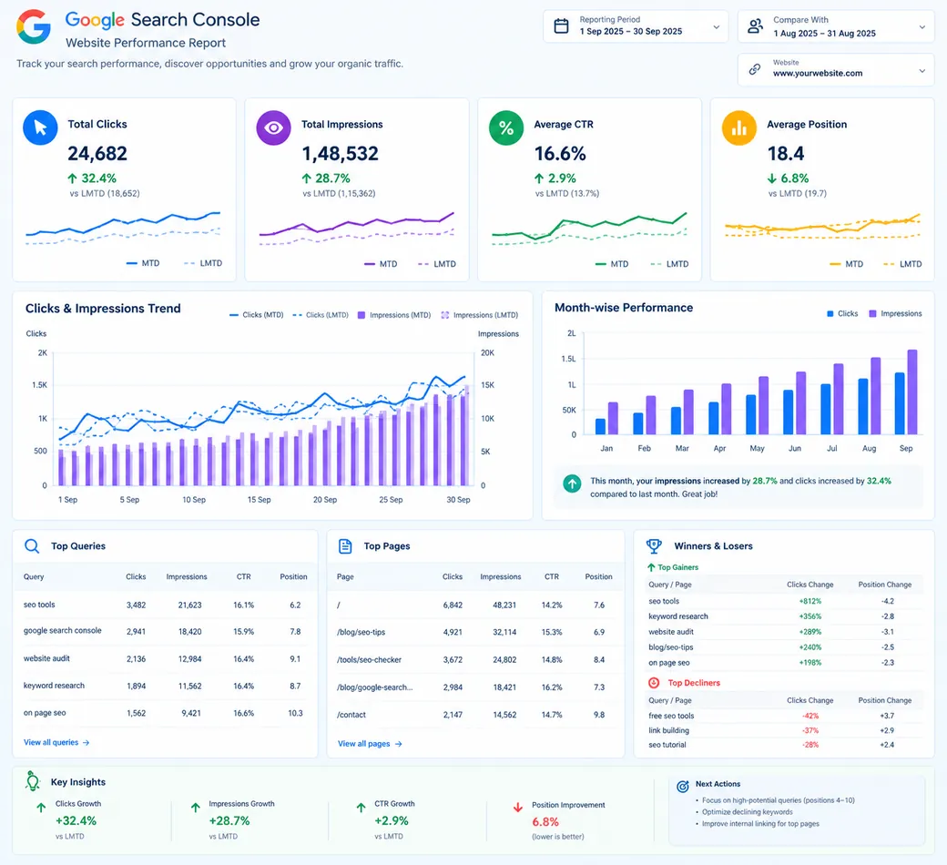Select the /blog/google-search... page row
Screen dimensions: 947x865
click(x=475, y=687)
